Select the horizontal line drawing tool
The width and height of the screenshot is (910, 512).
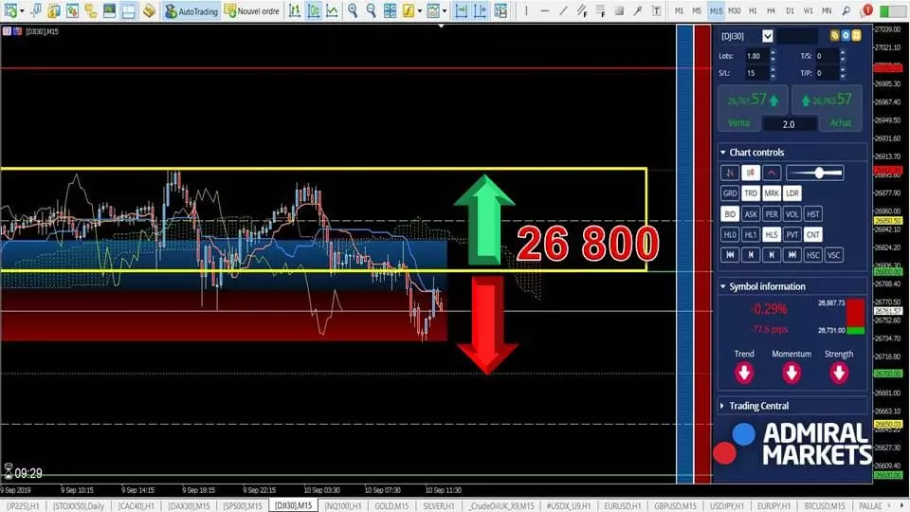(544, 10)
